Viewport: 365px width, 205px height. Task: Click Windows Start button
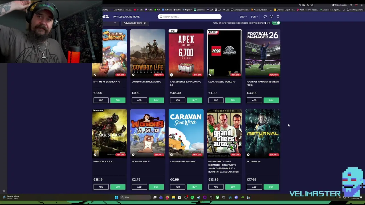116,197
